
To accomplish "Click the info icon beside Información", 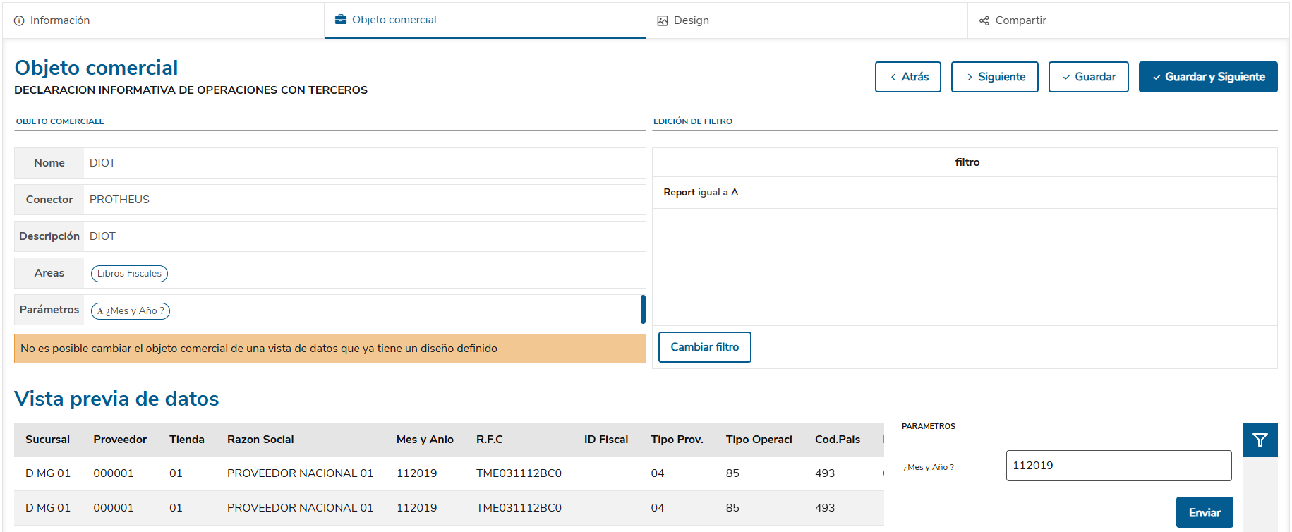I will [19, 20].
